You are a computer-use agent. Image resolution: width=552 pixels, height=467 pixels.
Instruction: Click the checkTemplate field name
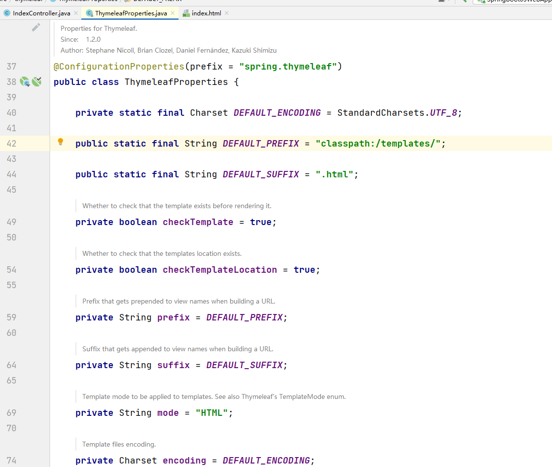[x=198, y=222]
